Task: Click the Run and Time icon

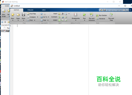Action: pos(111,14)
